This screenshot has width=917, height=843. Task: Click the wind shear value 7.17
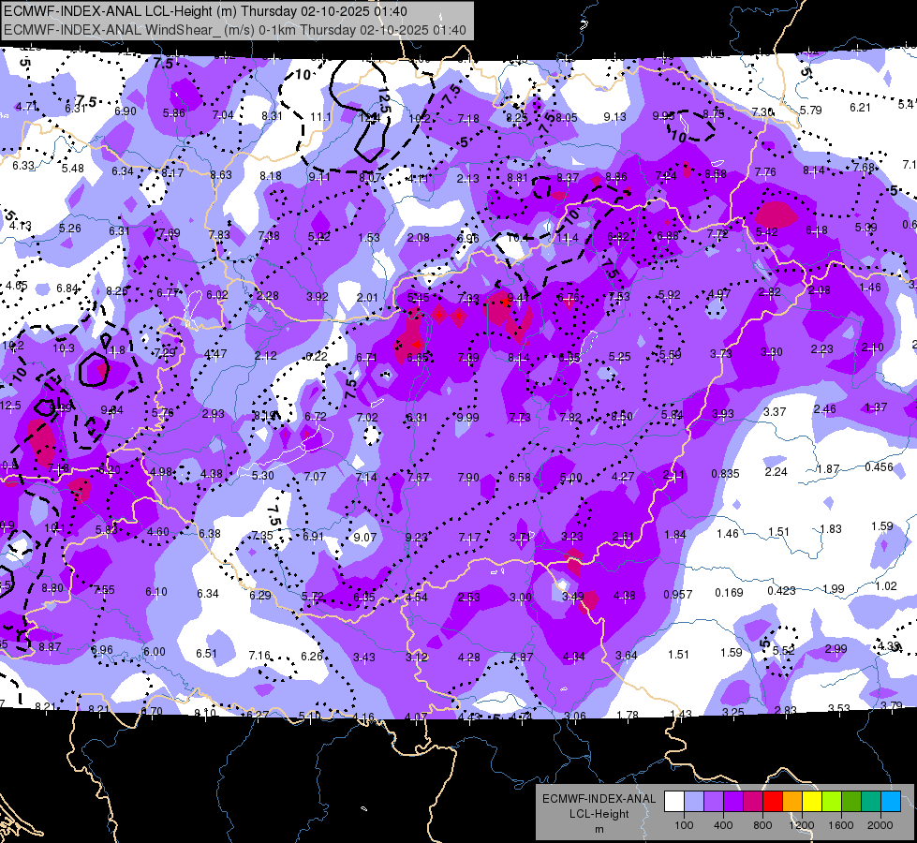click(x=469, y=537)
